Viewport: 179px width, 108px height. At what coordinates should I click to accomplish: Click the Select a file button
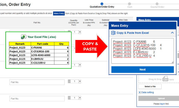[150, 86]
